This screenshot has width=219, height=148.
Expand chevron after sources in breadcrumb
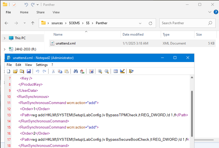point(66,23)
